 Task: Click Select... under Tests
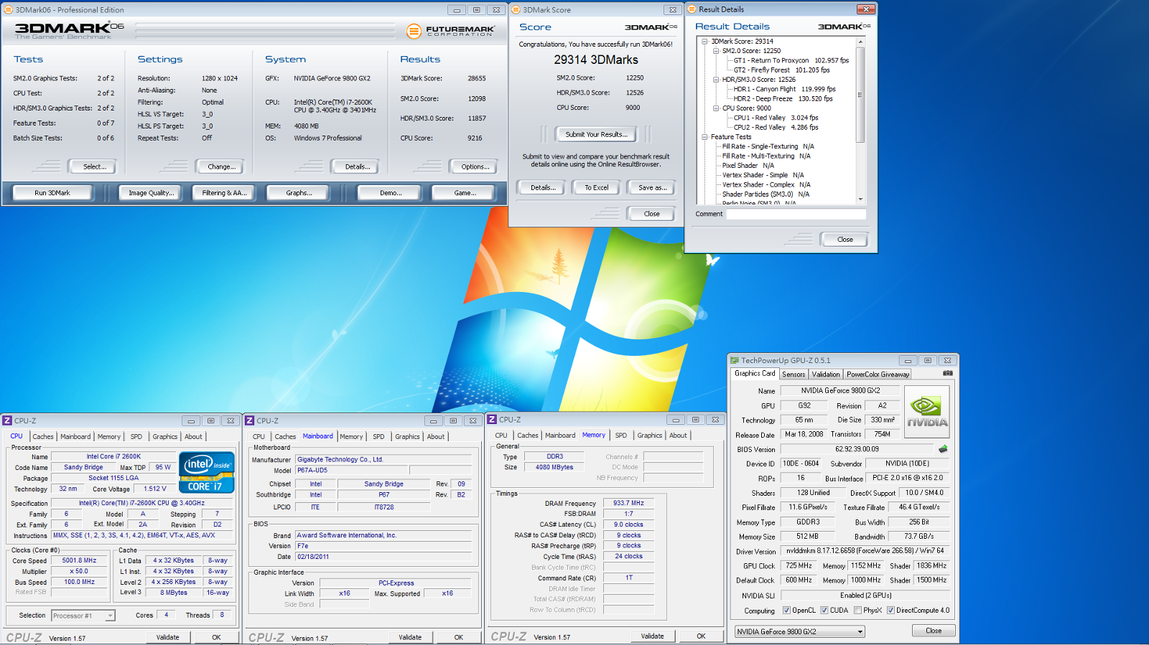[x=95, y=166]
